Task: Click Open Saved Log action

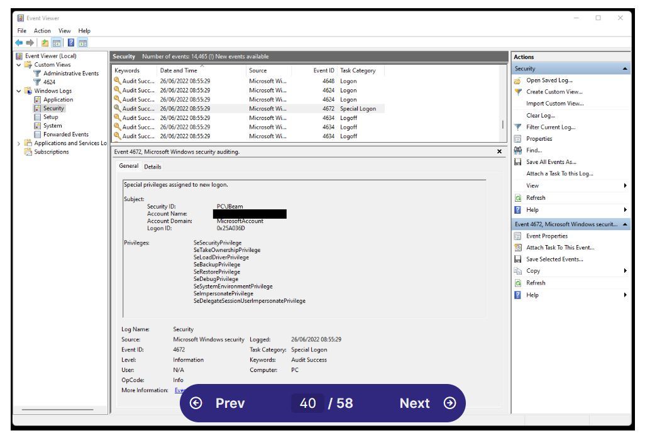Action: click(x=549, y=80)
